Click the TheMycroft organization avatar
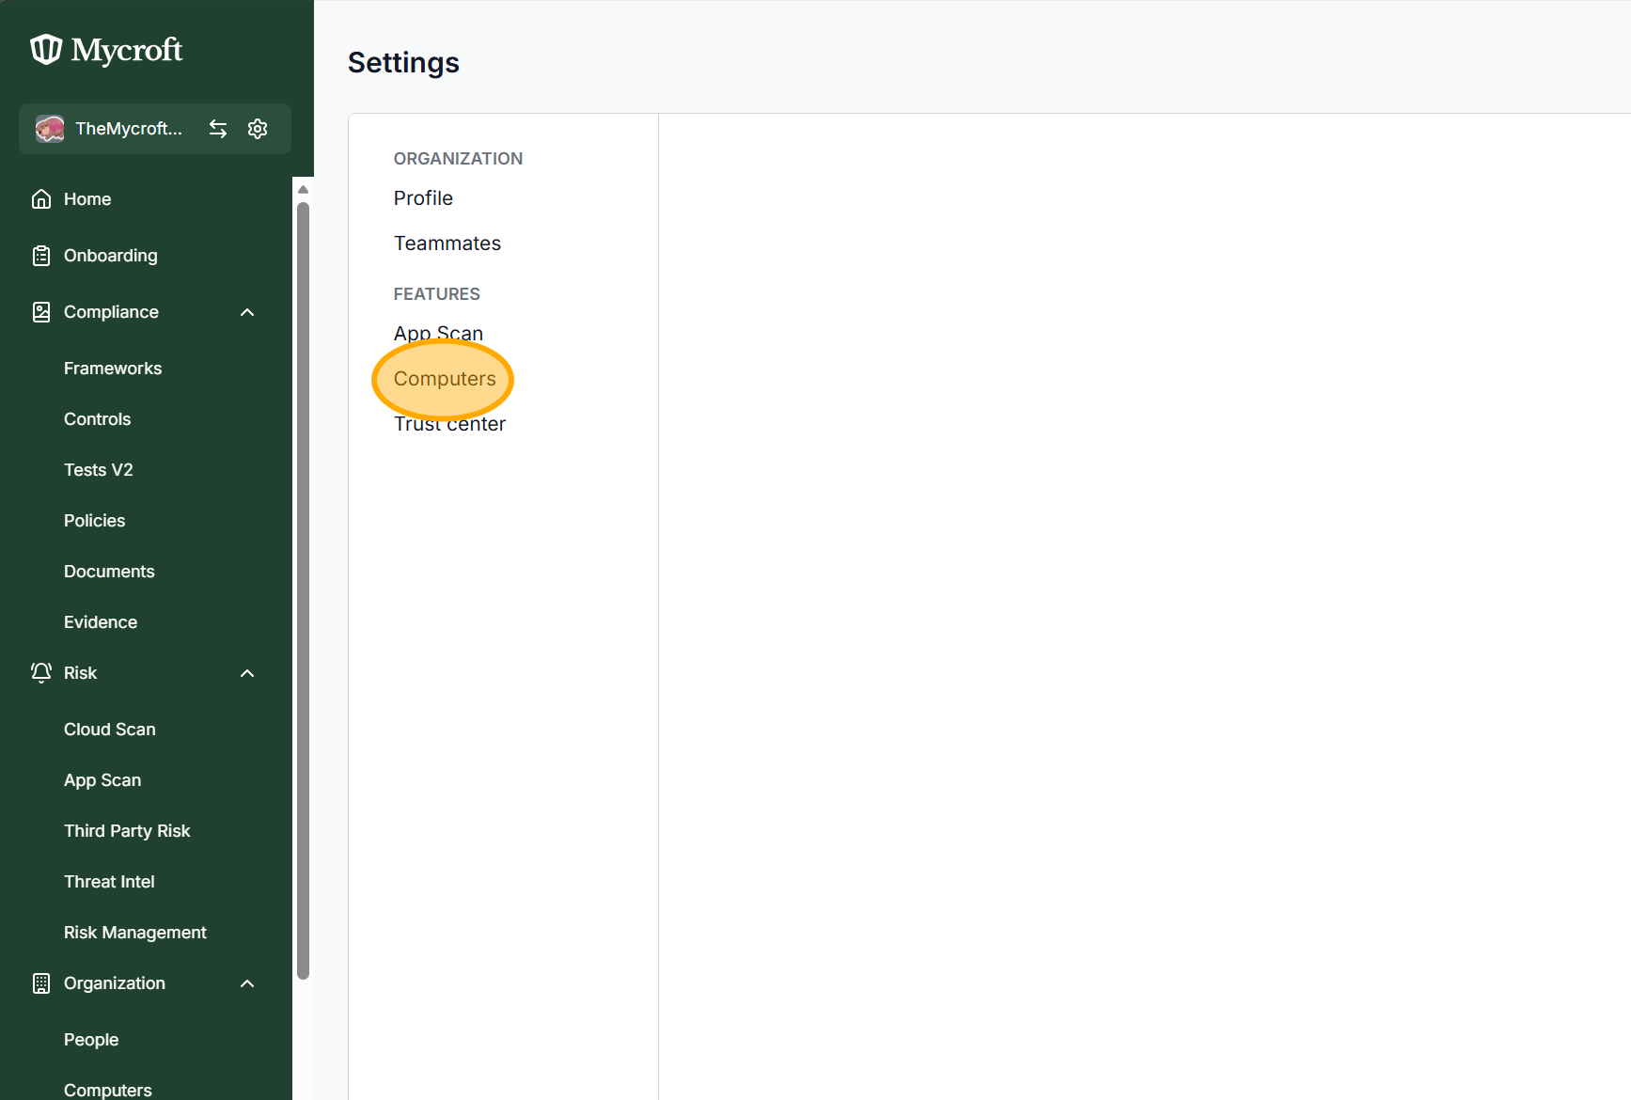Image resolution: width=1631 pixels, height=1100 pixels. (50, 129)
